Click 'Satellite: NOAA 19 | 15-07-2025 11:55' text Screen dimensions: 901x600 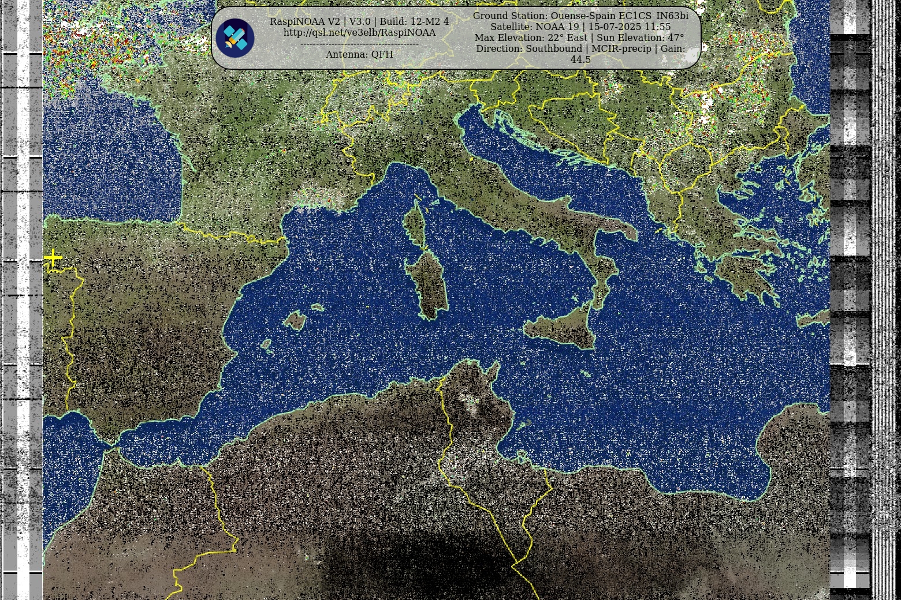pyautogui.click(x=580, y=27)
